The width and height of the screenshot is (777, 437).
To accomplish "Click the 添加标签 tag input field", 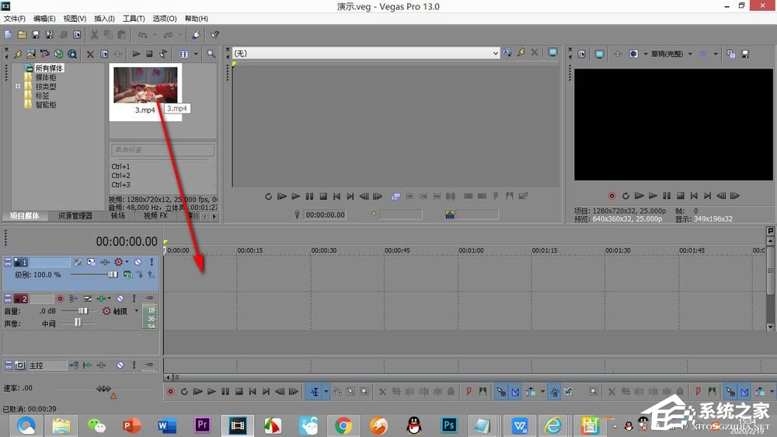I will click(x=162, y=149).
